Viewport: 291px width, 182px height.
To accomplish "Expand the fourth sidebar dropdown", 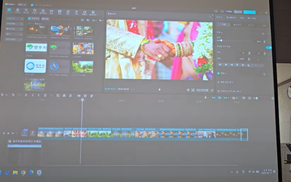I will coord(15,34).
